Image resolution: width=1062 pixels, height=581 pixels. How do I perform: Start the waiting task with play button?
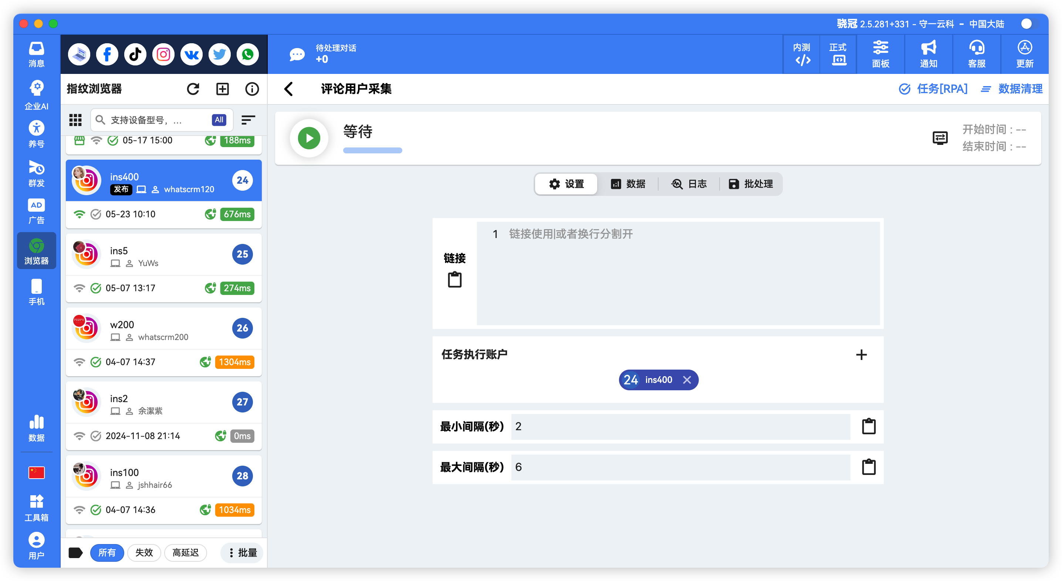[x=309, y=138]
